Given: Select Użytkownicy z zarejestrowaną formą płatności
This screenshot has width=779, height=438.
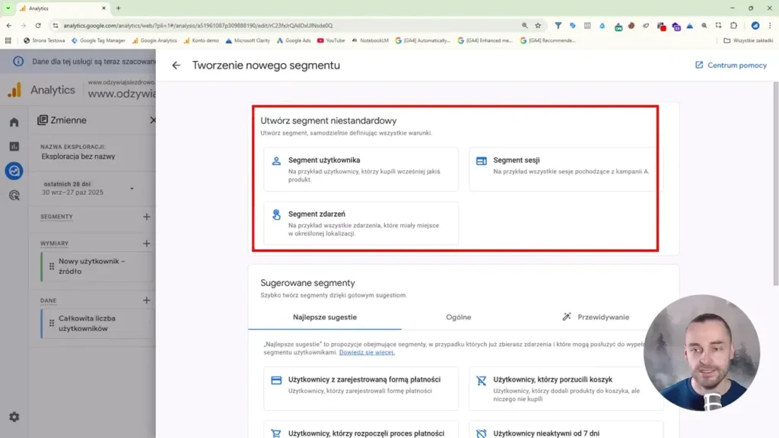Looking at the screenshot, I should pyautogui.click(x=361, y=389).
